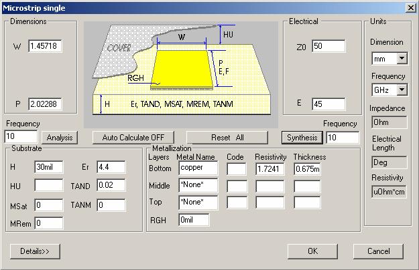Expand the dialog with Details>> button

click(35, 251)
